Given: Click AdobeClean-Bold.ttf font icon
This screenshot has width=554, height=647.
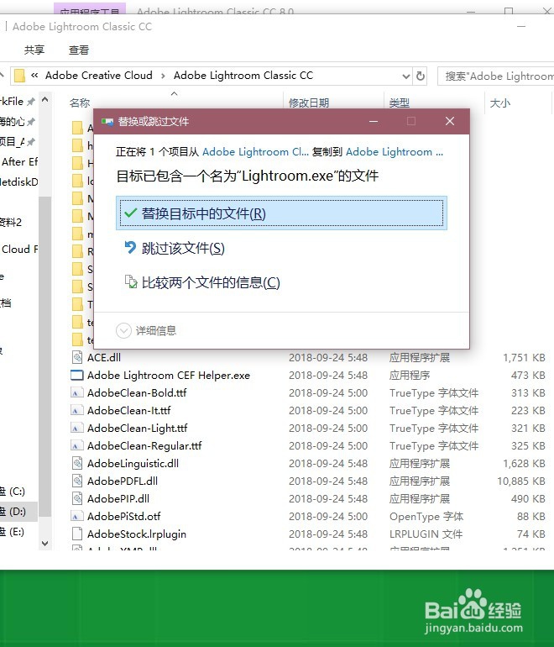Looking at the screenshot, I should pyautogui.click(x=77, y=393).
